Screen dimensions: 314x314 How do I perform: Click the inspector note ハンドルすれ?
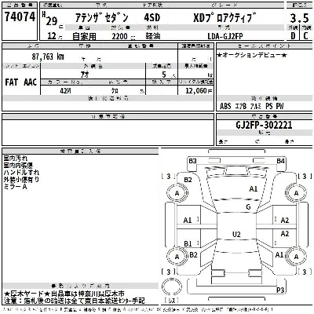coord(21,173)
